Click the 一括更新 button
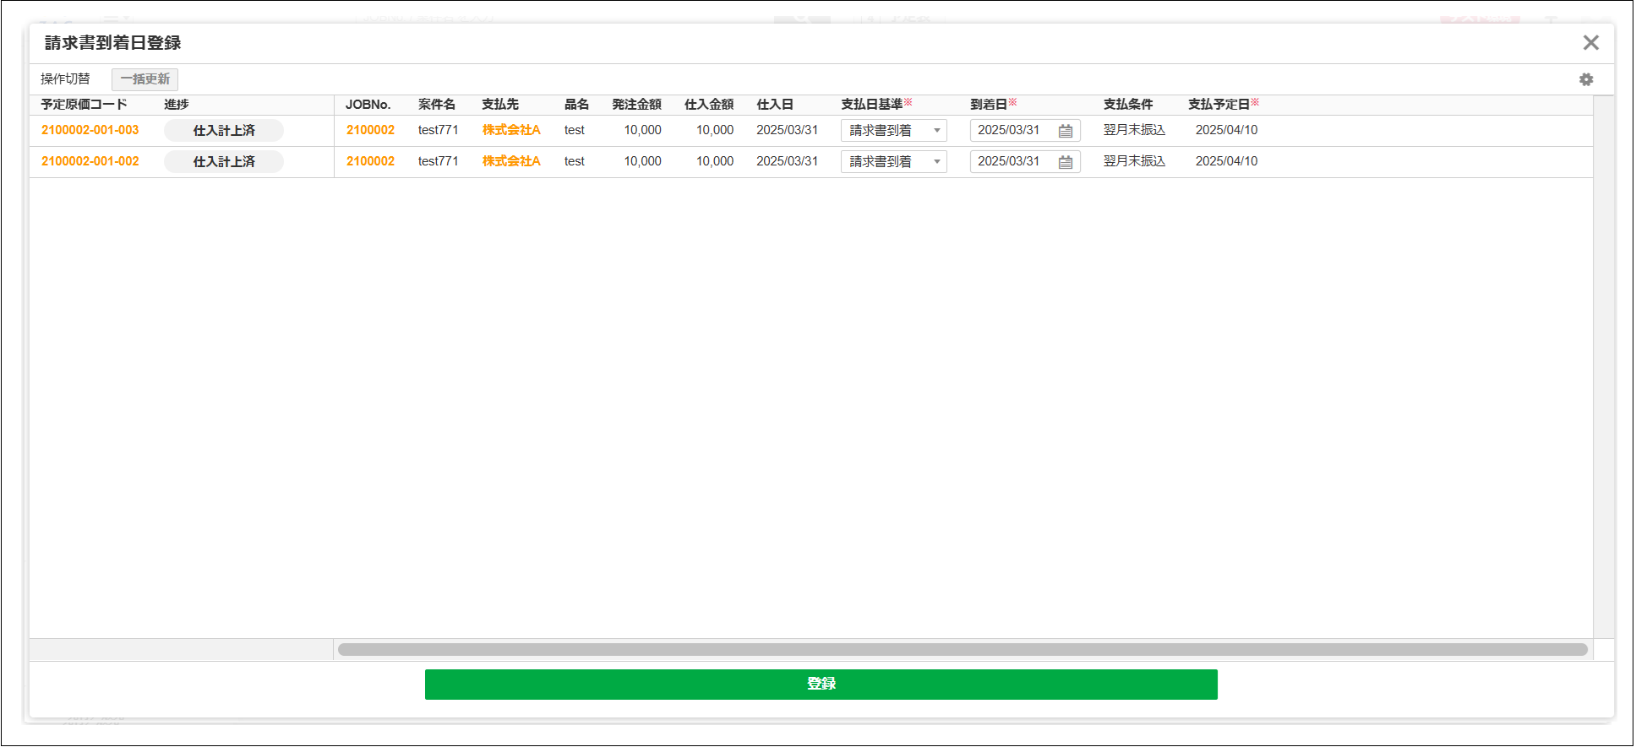Image resolution: width=1636 pixels, height=747 pixels. click(x=145, y=79)
